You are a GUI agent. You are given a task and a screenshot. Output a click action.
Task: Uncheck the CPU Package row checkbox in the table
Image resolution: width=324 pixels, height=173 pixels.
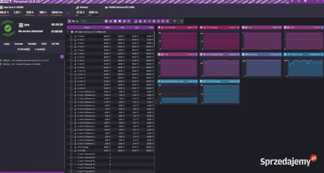(71, 147)
